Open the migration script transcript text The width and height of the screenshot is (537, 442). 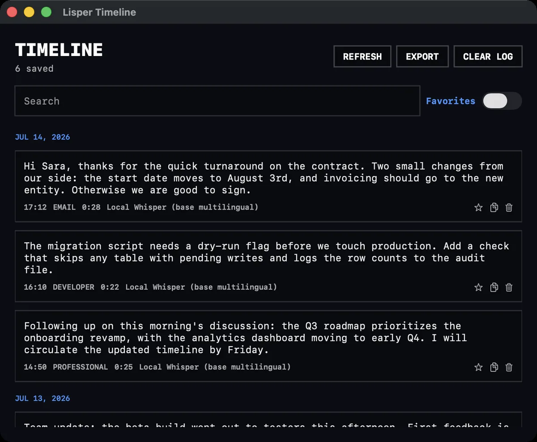267,258
